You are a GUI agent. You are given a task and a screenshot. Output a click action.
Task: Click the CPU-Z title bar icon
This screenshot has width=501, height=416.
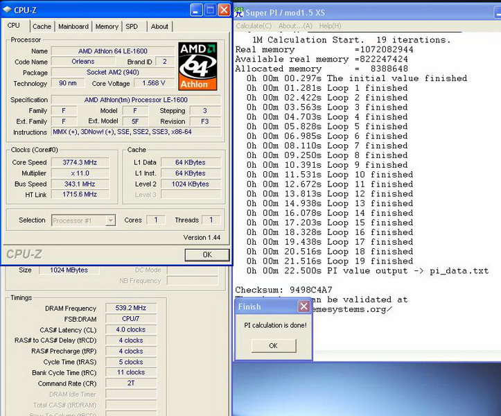click(x=8, y=10)
